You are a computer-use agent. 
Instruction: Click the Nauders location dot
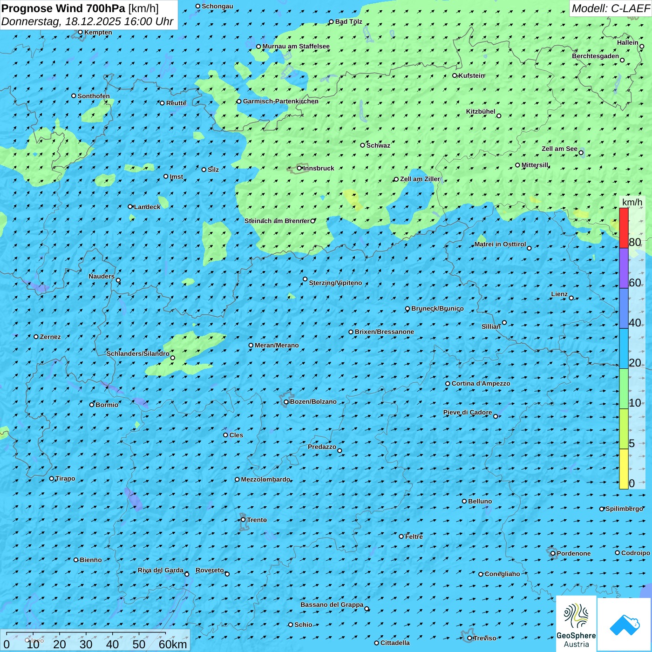118,280
